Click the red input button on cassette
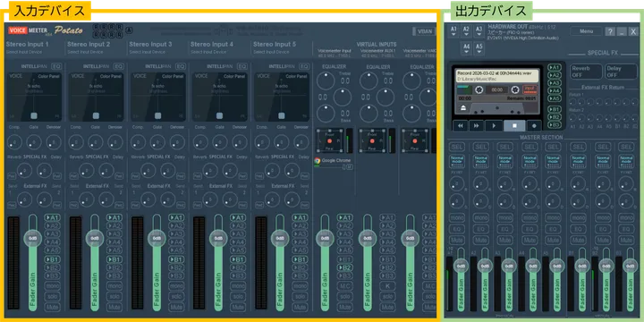This screenshot has height=322, width=644. coord(530,89)
